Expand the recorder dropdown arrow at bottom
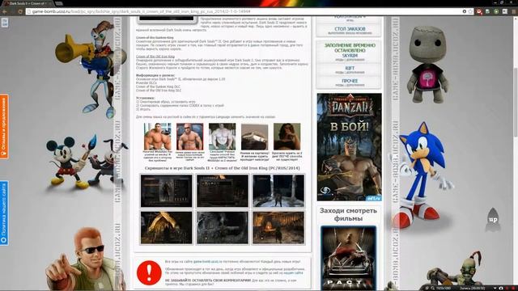 495,288
